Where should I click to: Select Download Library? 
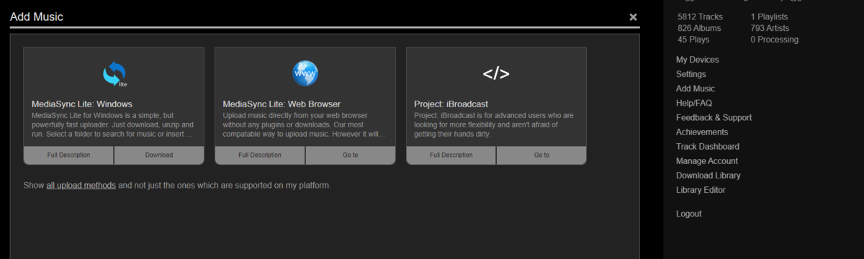(708, 176)
